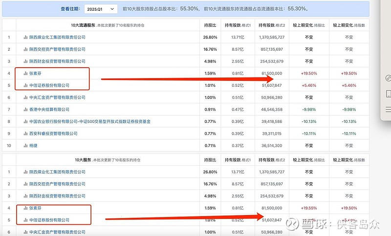Click chart icon beside 中信证券股份有限公司 in 10大股东 table
This screenshot has height=236, width=391.
[25, 220]
